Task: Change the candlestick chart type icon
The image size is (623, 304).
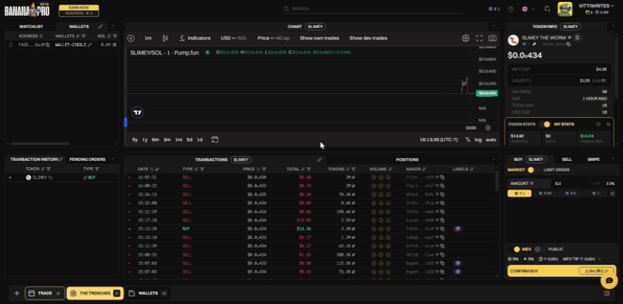Action: tap(166, 38)
